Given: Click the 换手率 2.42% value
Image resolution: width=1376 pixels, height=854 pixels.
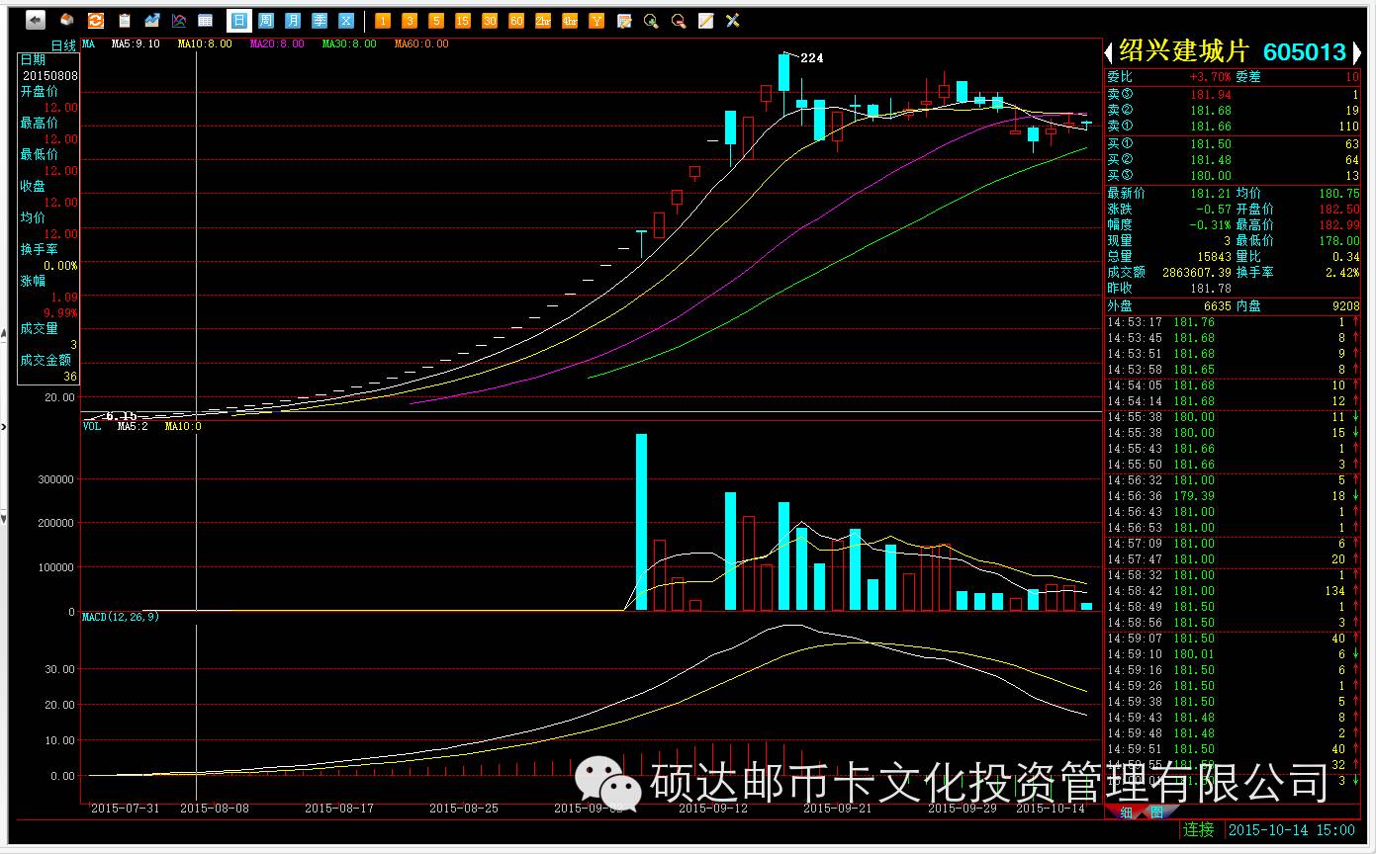Looking at the screenshot, I should click(x=1340, y=273).
